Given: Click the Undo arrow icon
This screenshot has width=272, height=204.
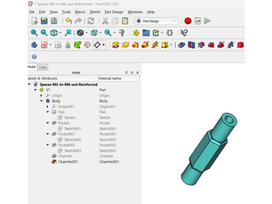Looking at the screenshot, I should click(x=68, y=21).
